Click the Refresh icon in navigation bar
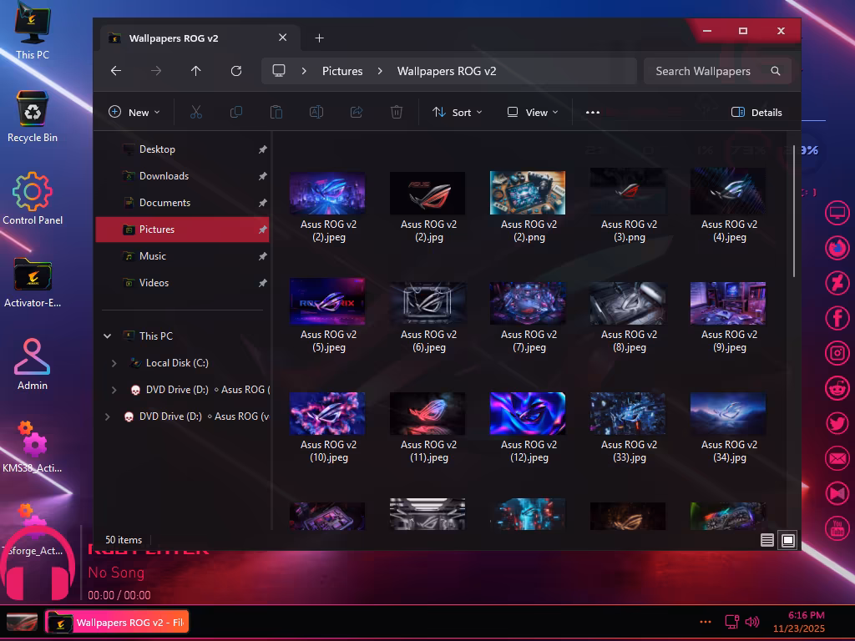Screen dimensions: 855x641 [x=236, y=72]
